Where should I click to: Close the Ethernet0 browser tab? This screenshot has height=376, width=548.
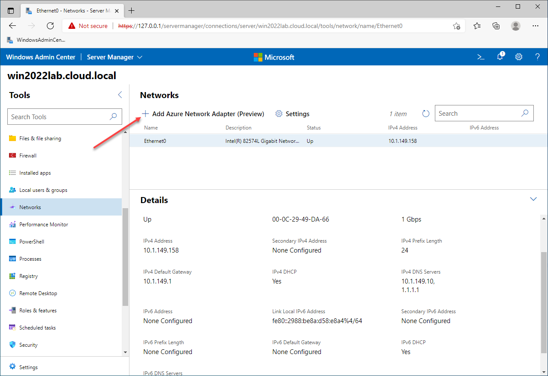(117, 10)
